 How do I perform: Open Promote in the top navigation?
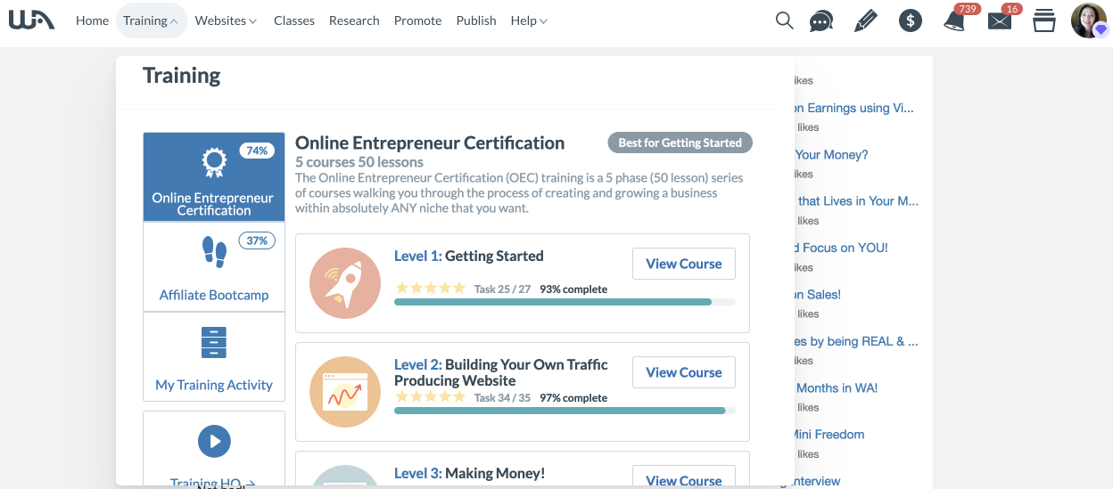pyautogui.click(x=417, y=20)
